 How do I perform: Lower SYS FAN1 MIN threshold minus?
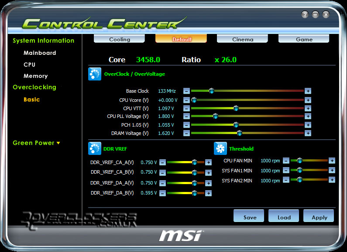(x=286, y=170)
